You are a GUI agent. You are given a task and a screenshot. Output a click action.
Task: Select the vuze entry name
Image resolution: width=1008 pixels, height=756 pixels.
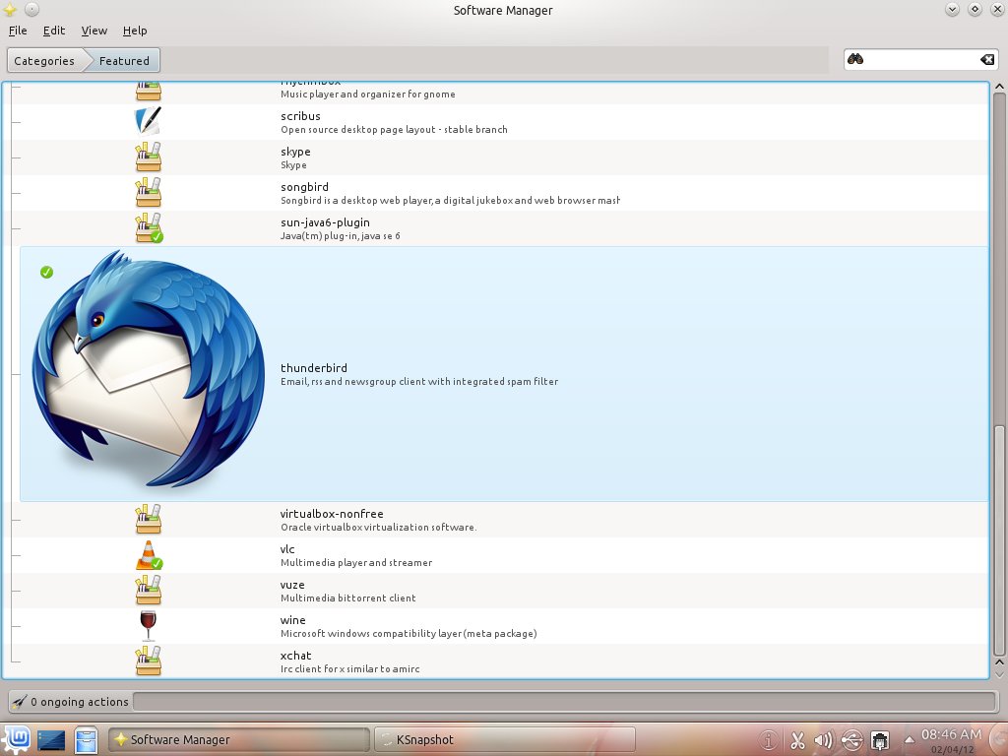click(x=292, y=585)
